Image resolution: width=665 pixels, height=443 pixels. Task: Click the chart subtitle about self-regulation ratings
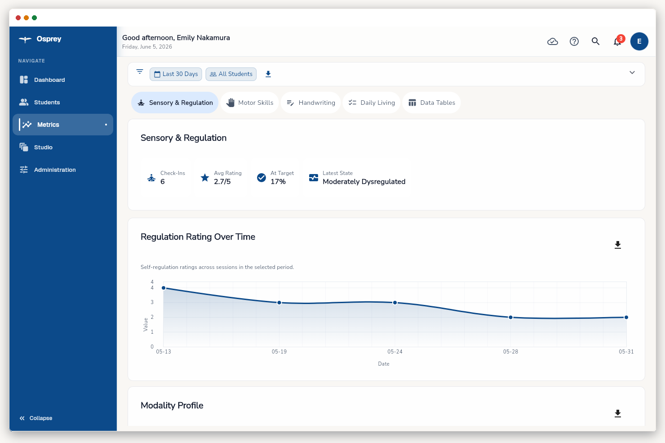point(217,267)
